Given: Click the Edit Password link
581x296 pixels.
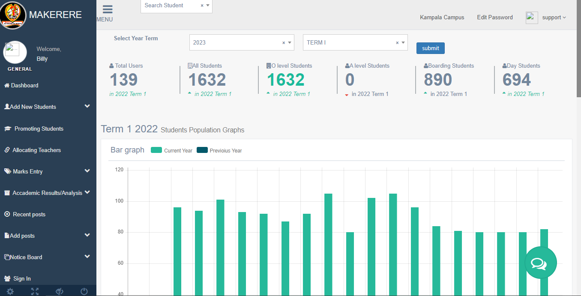Looking at the screenshot, I should click(495, 18).
